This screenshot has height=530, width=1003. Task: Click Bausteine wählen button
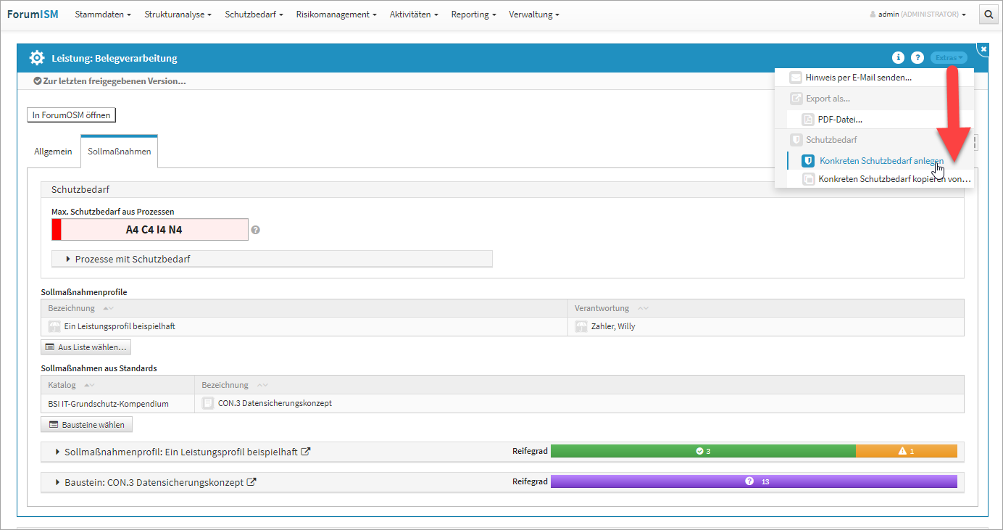point(86,425)
